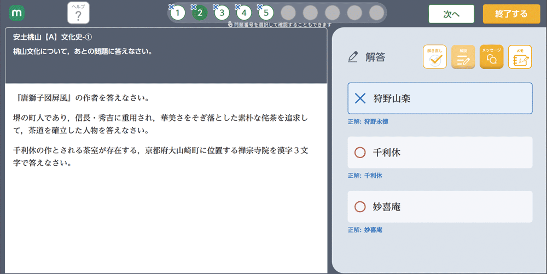Screen dimensions: 547x274
Task: Click the heading 安土桃山【A】文化史-①
Action: pyautogui.click(x=53, y=37)
